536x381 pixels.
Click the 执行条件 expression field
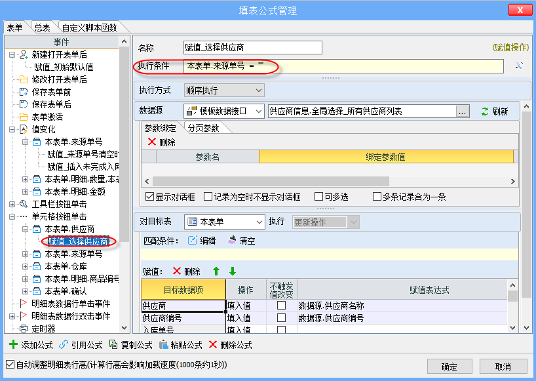[x=343, y=66]
